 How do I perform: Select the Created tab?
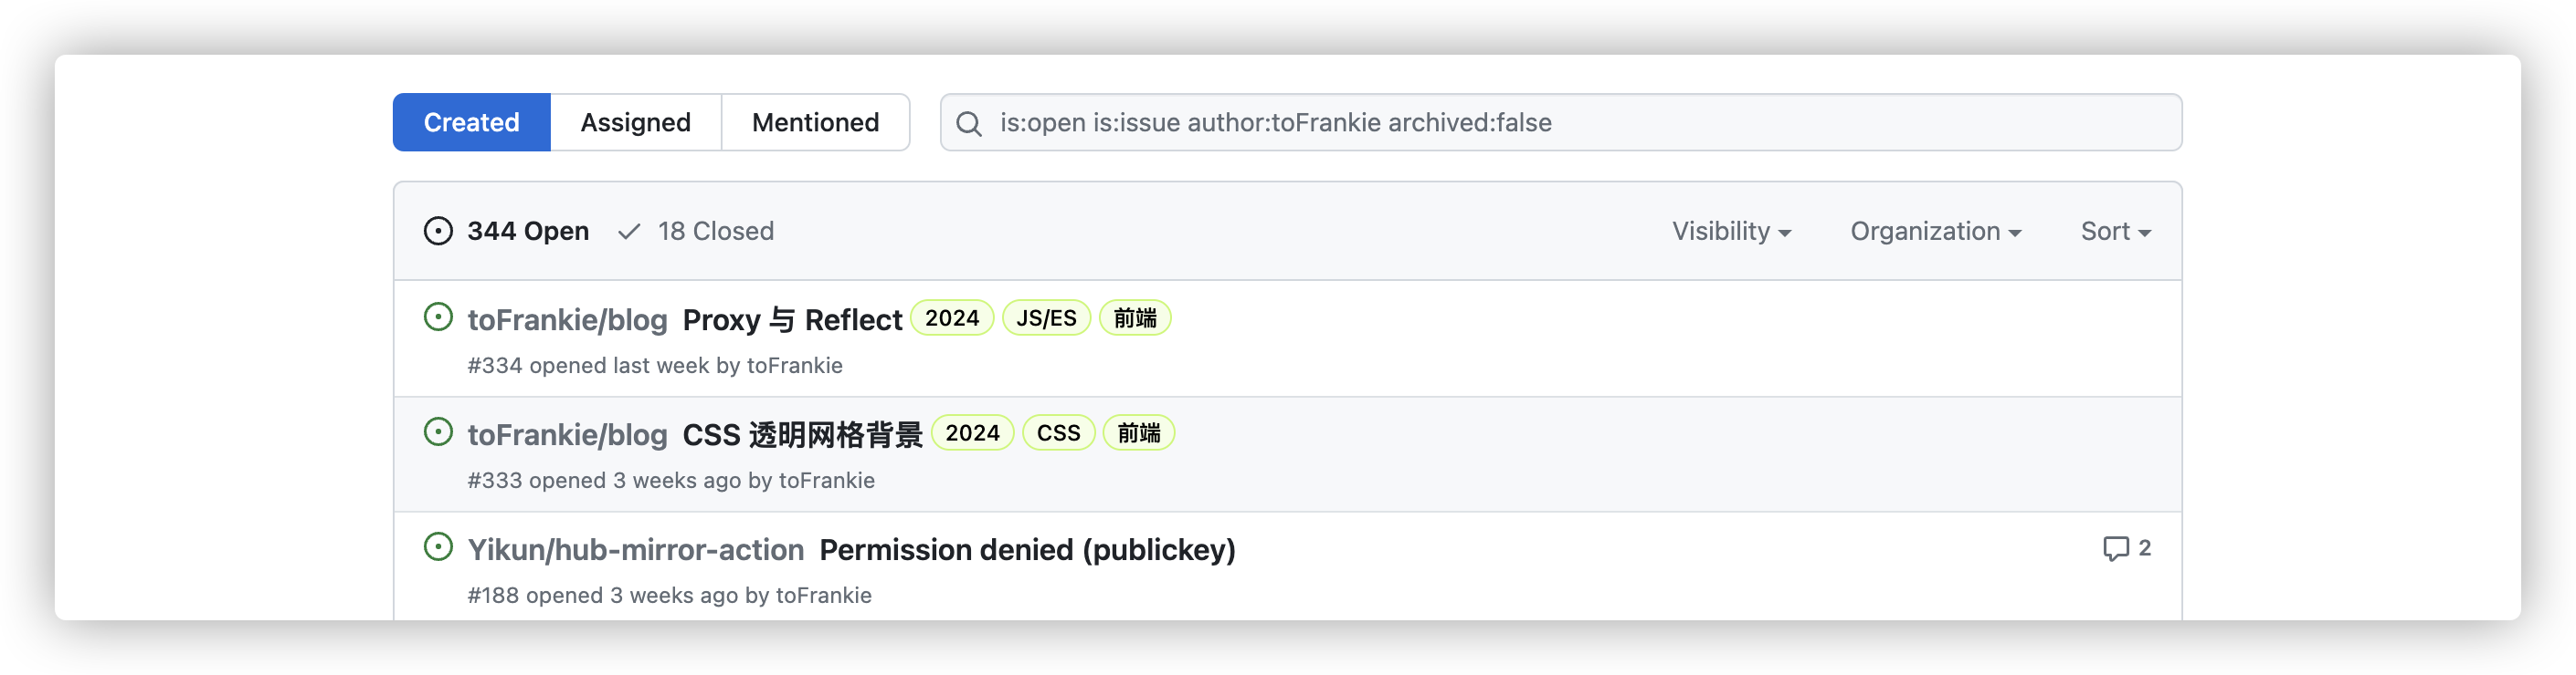[471, 123]
